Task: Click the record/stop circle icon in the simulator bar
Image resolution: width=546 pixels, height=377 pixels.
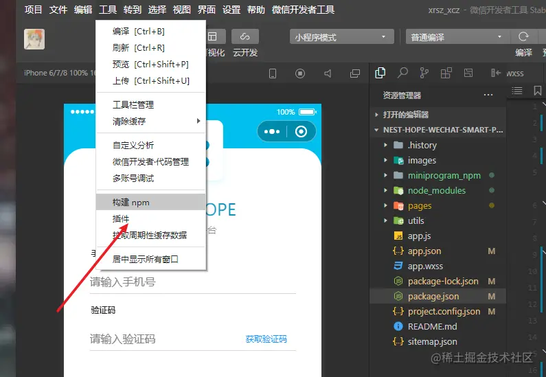Action: pos(300,73)
